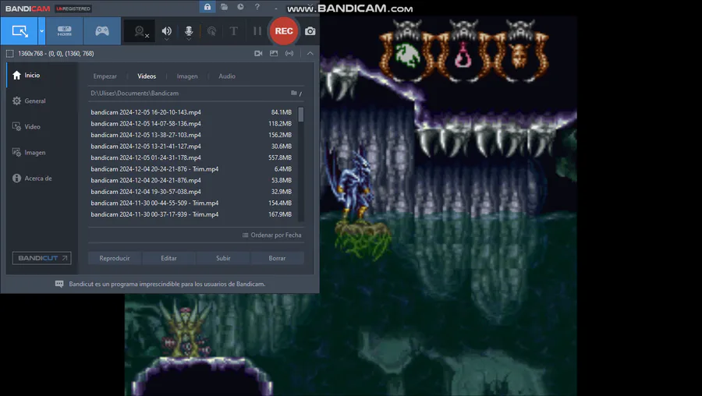Select bandicam 2024-11-30 00-44-55-509 - Trim.mp4
The height and width of the screenshot is (396, 702).
[192, 203]
